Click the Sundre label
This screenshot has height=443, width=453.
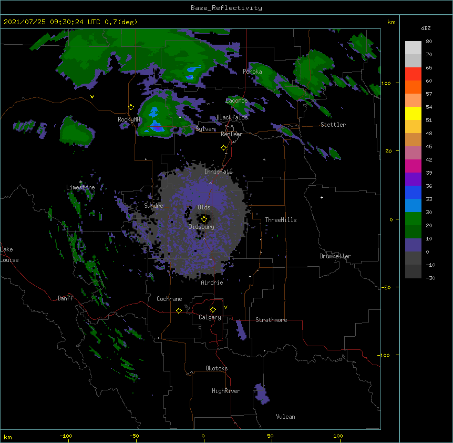coord(153,206)
